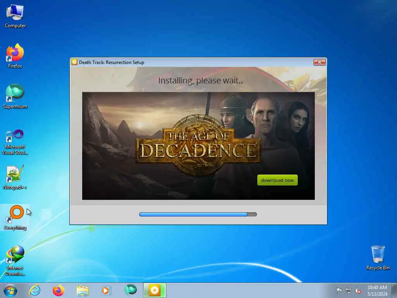Launch Firefox from the desktop shortcut
397x298 pixels.
point(15,56)
